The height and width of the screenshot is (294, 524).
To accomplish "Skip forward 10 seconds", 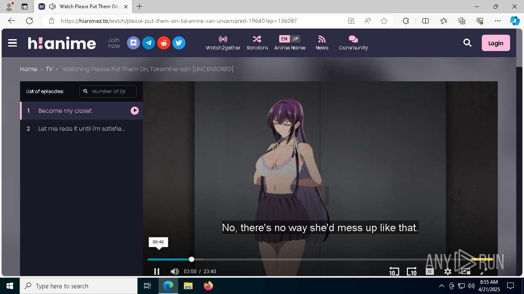I will [412, 272].
